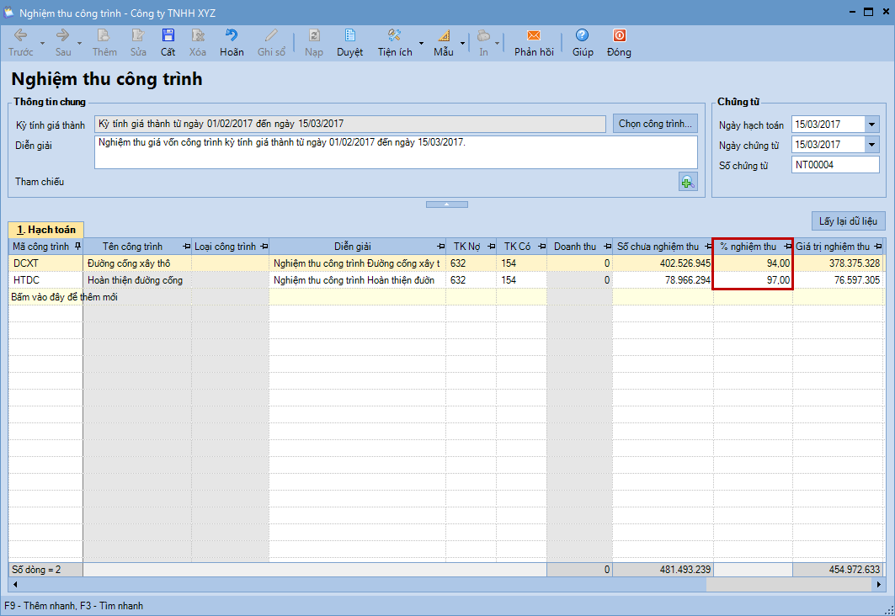Click the Duyệt browse toolbar icon

click(x=349, y=42)
